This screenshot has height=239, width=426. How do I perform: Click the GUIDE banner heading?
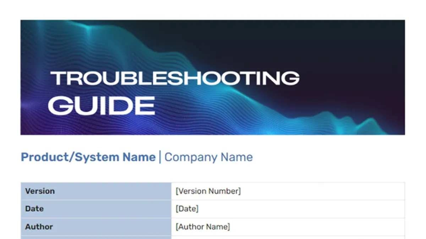102,106
